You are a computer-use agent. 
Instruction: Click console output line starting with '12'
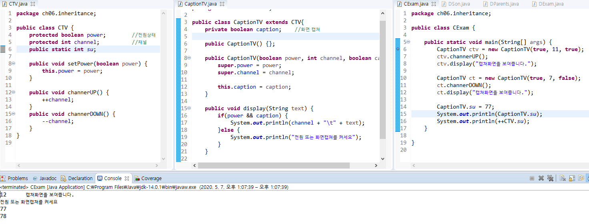click(37, 195)
